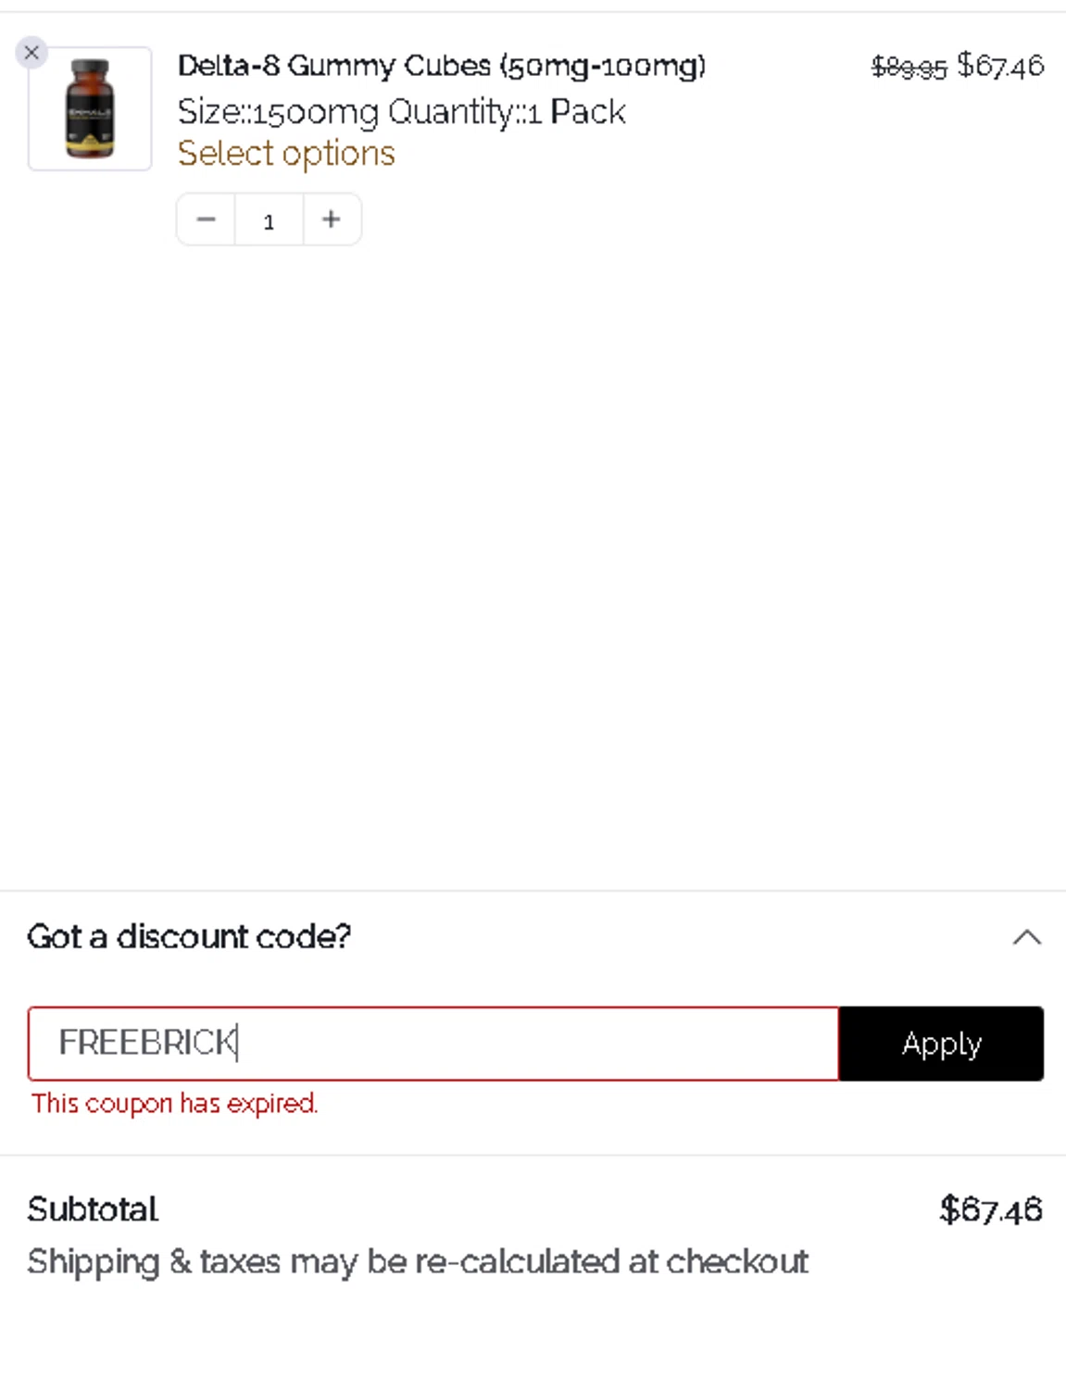1066x1389 pixels.
Task: Remove Delta-8 Gummy Cubes from cart
Action: (x=31, y=53)
